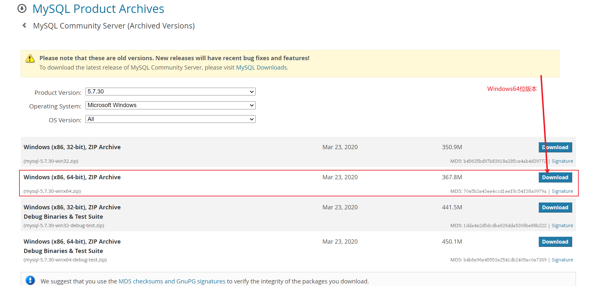Click the 350.9M file size
This screenshot has width=602, height=286.
[x=452, y=147]
